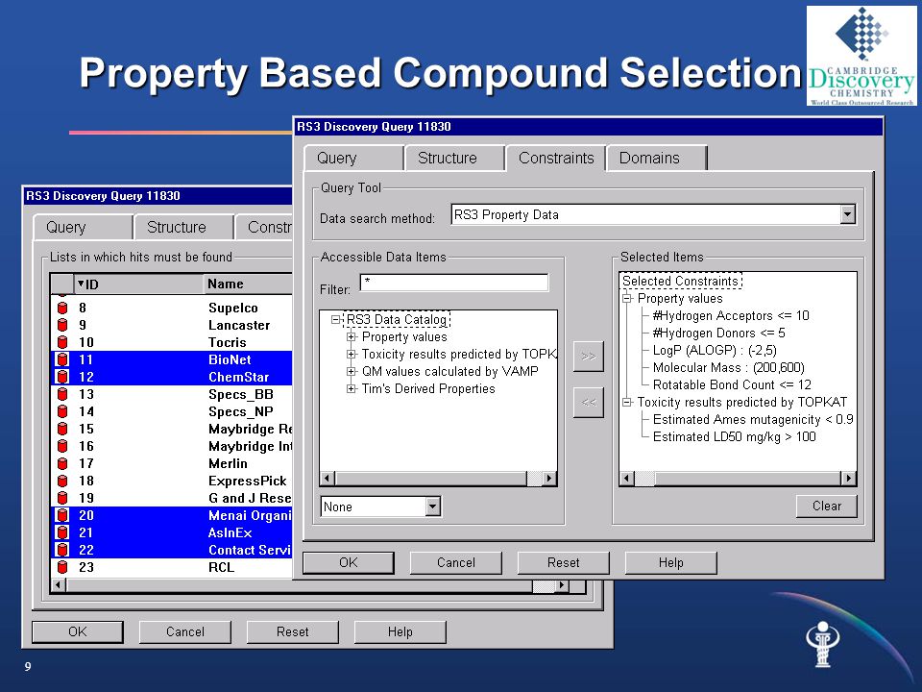Image resolution: width=922 pixels, height=692 pixels.
Task: Click the left arrow of the catalog tree scrollbar
Action: [328, 478]
